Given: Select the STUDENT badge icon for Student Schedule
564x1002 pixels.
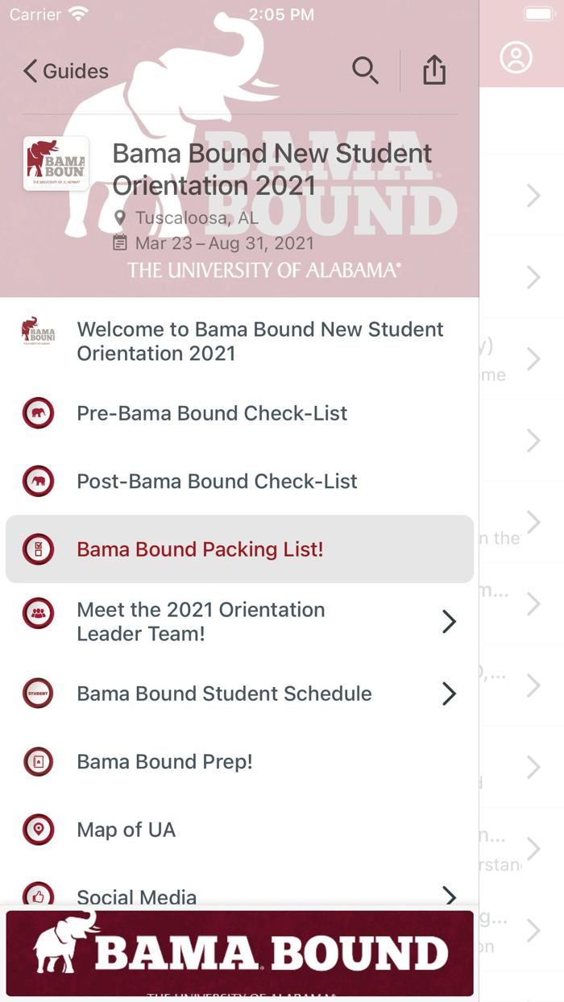Looking at the screenshot, I should click(x=38, y=694).
